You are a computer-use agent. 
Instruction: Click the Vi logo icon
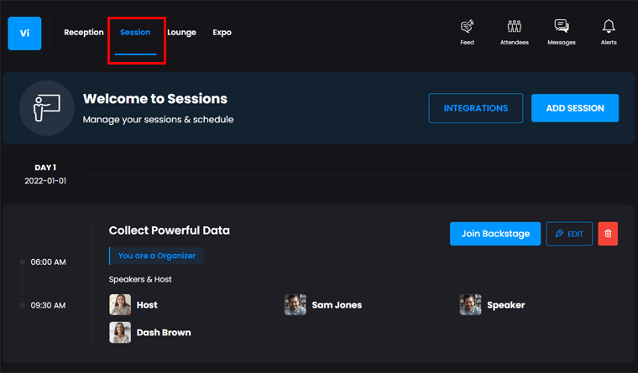(24, 34)
